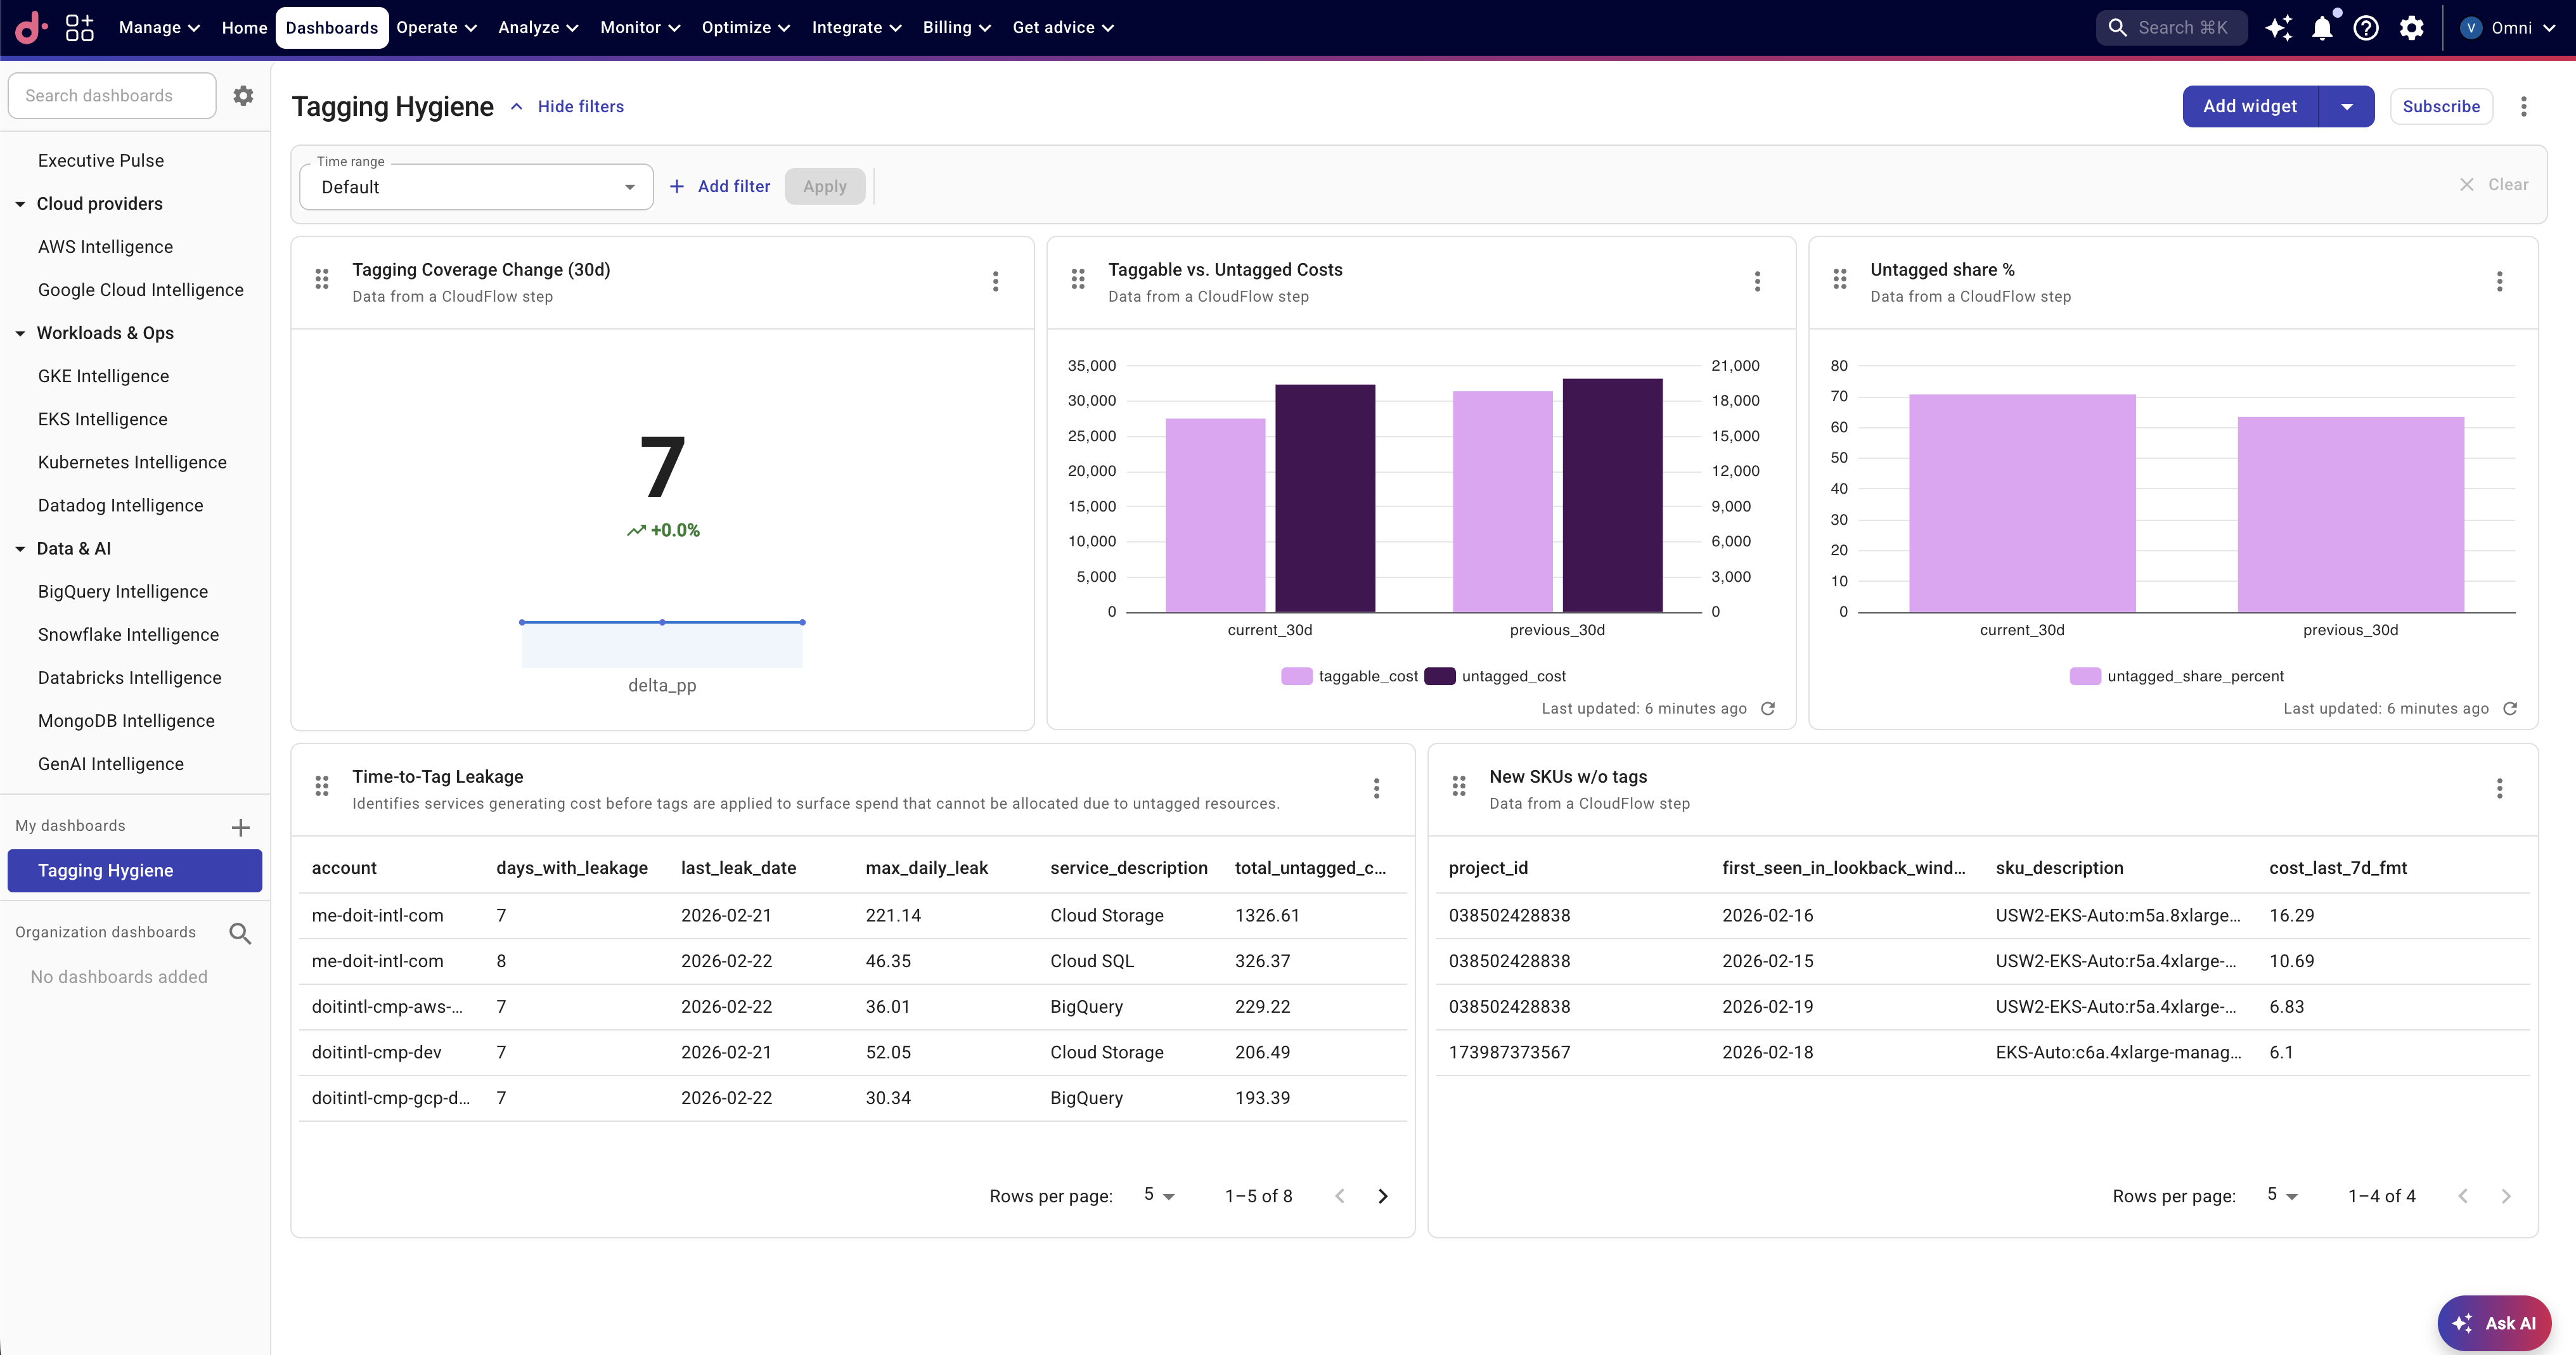Open kebab menu on Taggable vs. Untagged Costs widget
2576x1355 pixels.
click(x=1757, y=281)
